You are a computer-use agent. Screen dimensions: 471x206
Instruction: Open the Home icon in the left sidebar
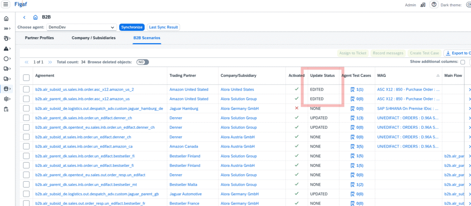click(6, 19)
